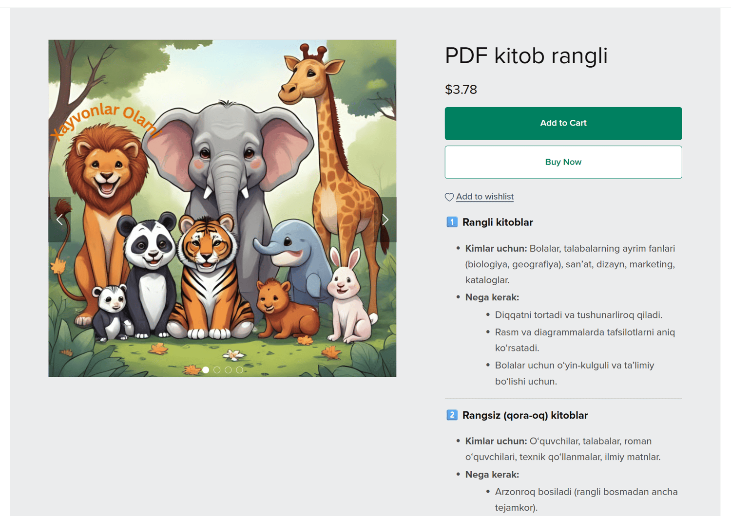The width and height of the screenshot is (731, 516).
Task: Click the $3.78 price label
Action: pyautogui.click(x=461, y=90)
